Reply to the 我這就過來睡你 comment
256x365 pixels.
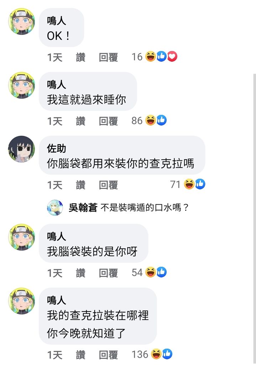(x=108, y=121)
